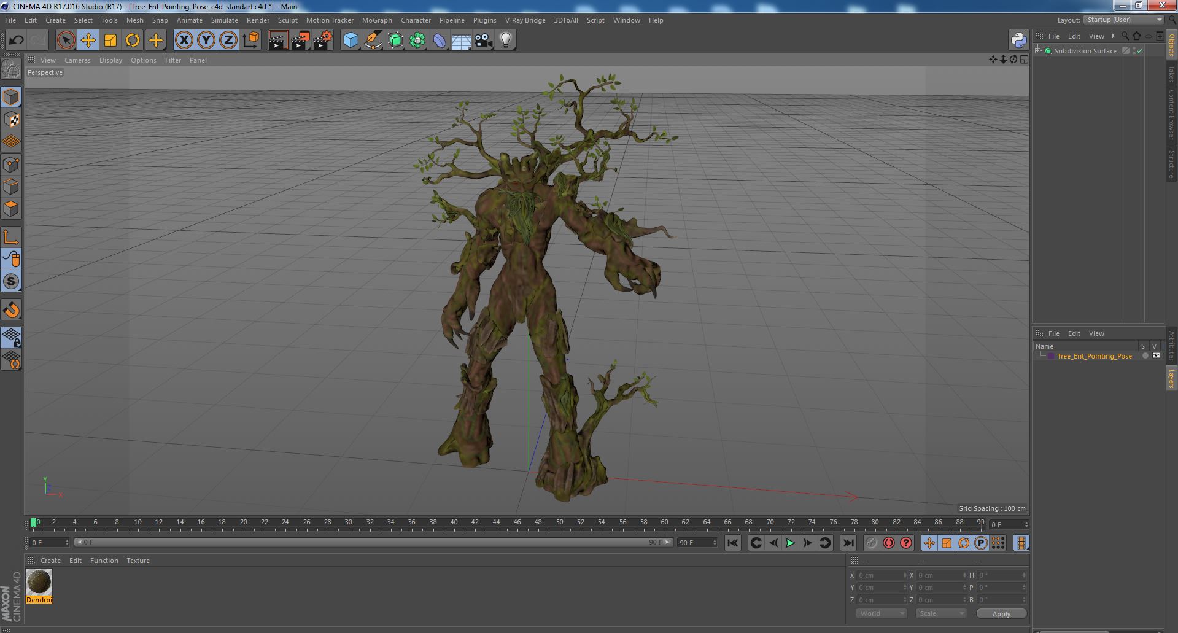Click Render to Picture Viewer icon
The width and height of the screenshot is (1178, 633).
[300, 41]
